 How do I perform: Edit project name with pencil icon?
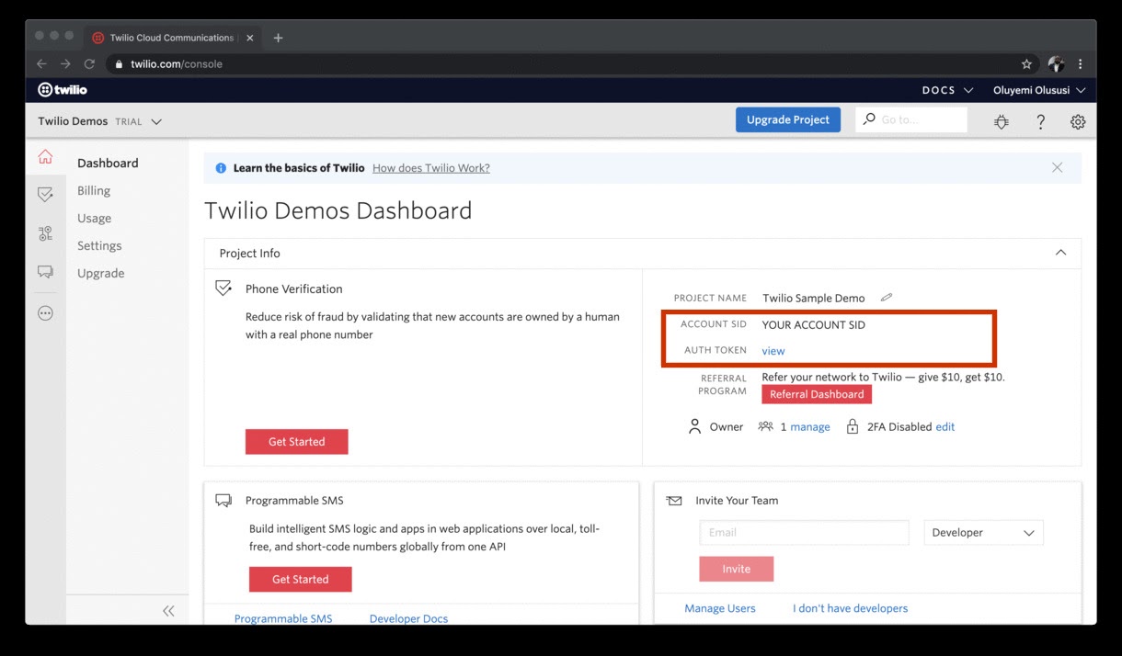point(887,298)
